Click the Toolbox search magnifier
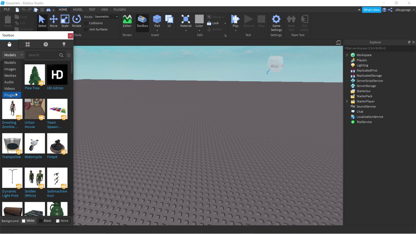 pyautogui.click(x=61, y=55)
